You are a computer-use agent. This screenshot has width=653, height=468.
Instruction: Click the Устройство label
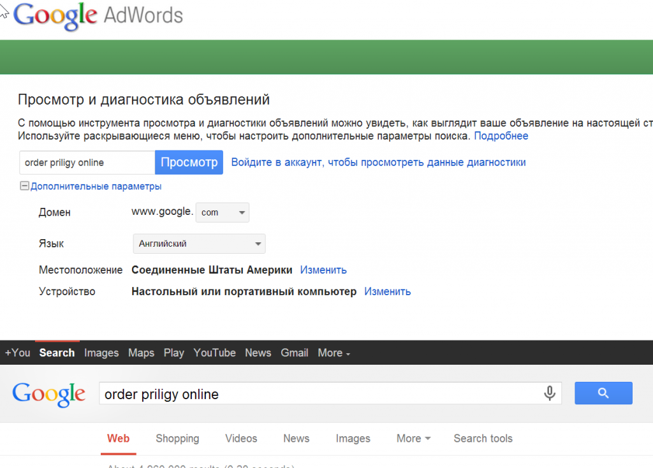[x=67, y=291]
